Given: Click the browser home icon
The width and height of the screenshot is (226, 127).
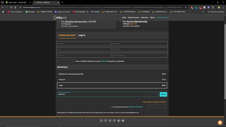Looking at the screenshot, I should [x=15, y=7].
